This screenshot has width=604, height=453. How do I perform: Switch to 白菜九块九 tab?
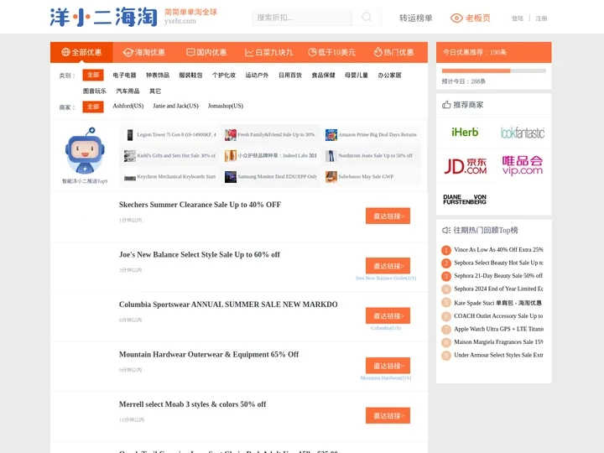click(x=269, y=52)
